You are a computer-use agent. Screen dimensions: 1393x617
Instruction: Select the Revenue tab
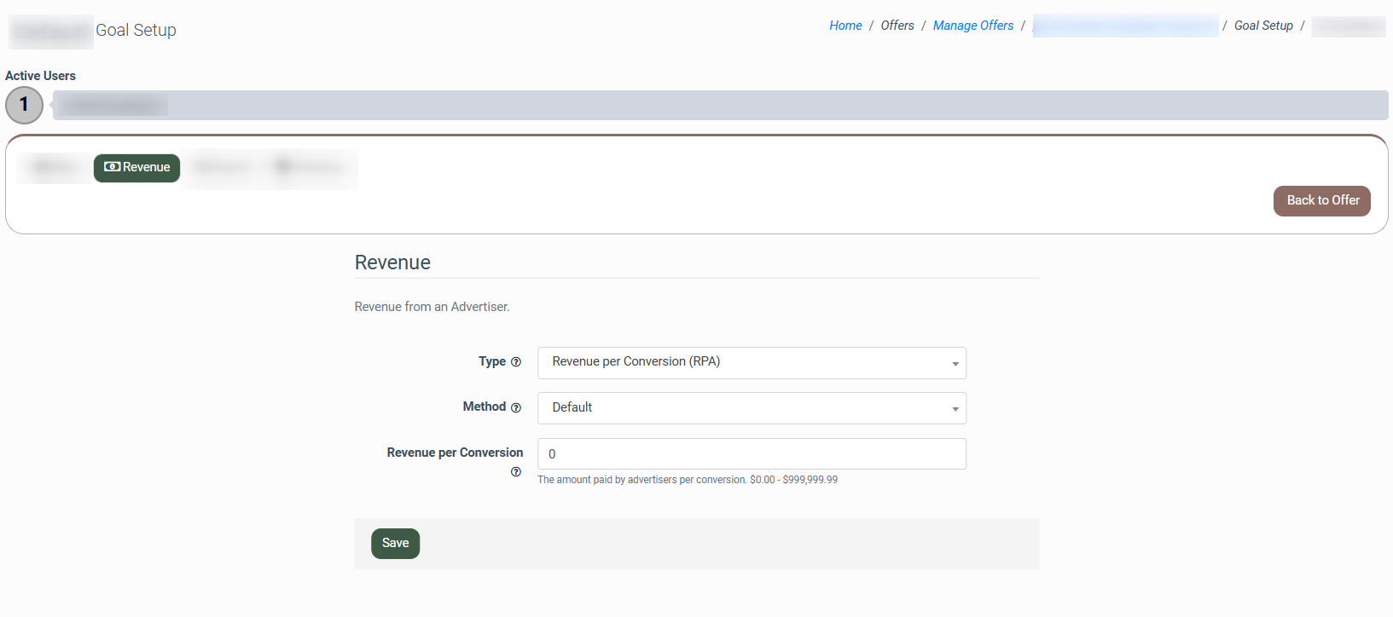click(137, 168)
